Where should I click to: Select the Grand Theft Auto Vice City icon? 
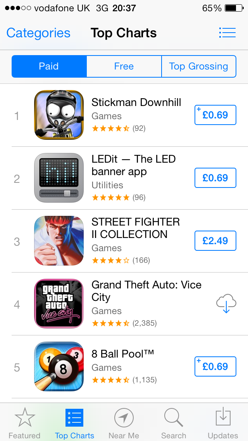tap(59, 304)
